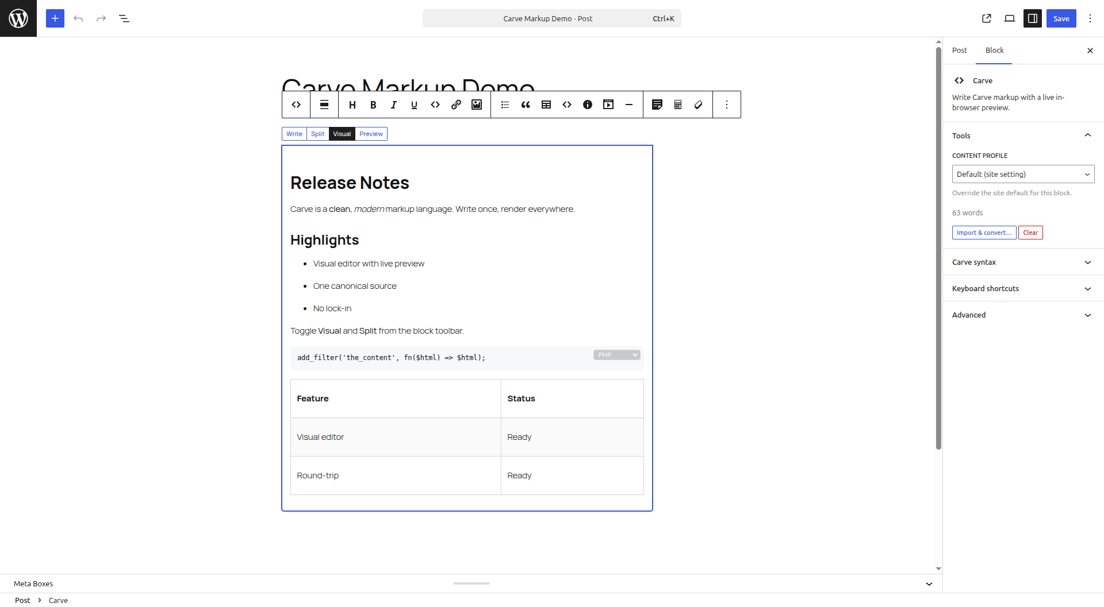1104x607 pixels.
Task: Open the WordPress logo menu
Action: point(18,18)
